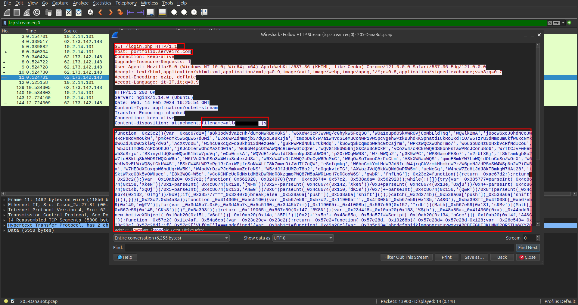Open the Statistics menu
The height and width of the screenshot is (305, 578).
pyautogui.click(x=102, y=3)
